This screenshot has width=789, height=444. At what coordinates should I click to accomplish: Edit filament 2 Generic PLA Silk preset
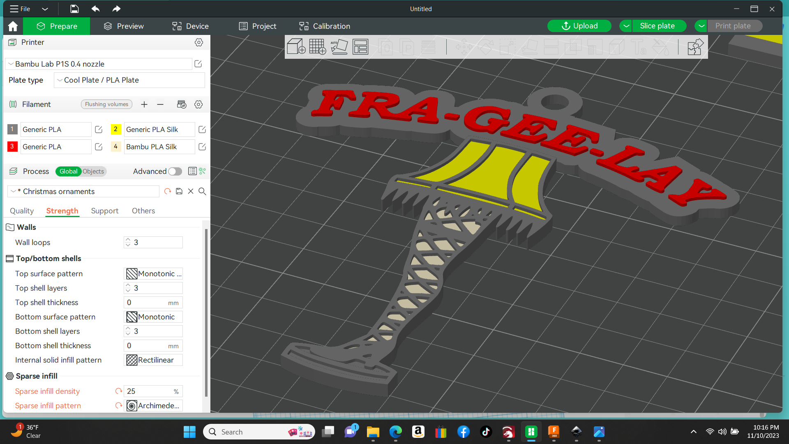click(x=202, y=129)
